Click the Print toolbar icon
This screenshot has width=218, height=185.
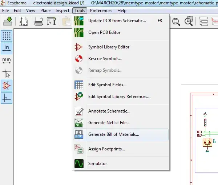point(39,21)
